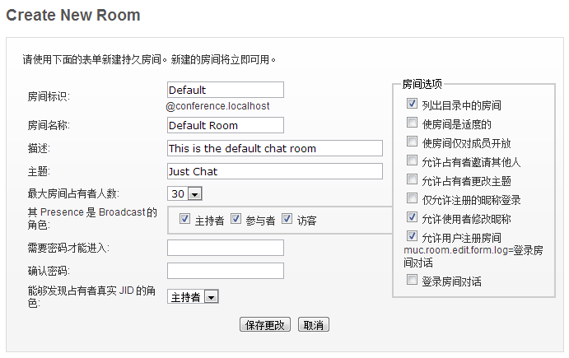Select the 需要密码才能进入 password field
Screen dimensions: 569x358
226,248
